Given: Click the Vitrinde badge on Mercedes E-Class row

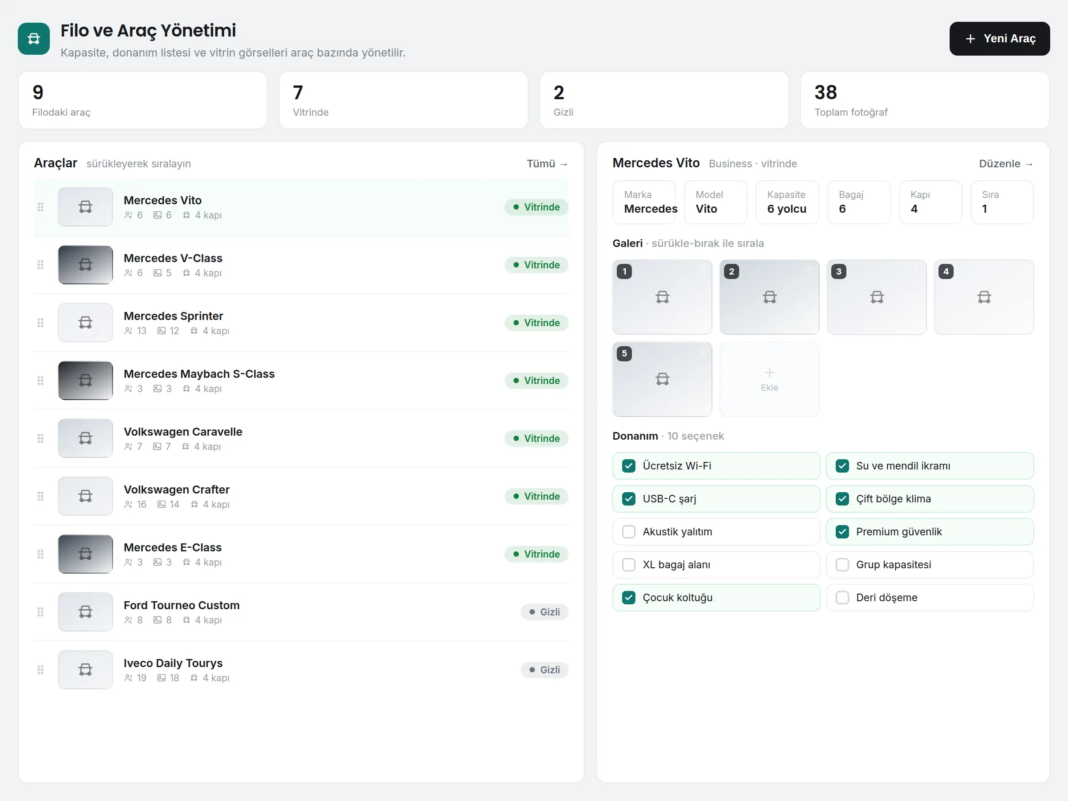Looking at the screenshot, I should (536, 554).
